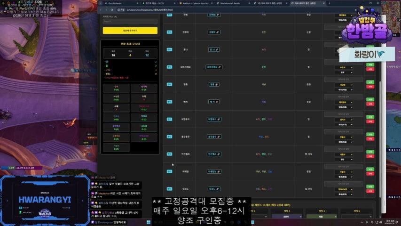Select the 주술사 class cell in stats
401x226 pixels.
click(x=117, y=118)
